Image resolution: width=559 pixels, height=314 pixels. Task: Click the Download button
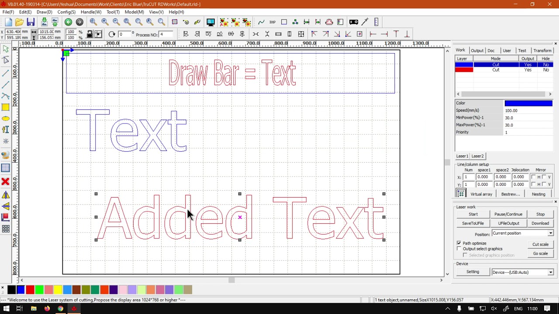point(540,223)
